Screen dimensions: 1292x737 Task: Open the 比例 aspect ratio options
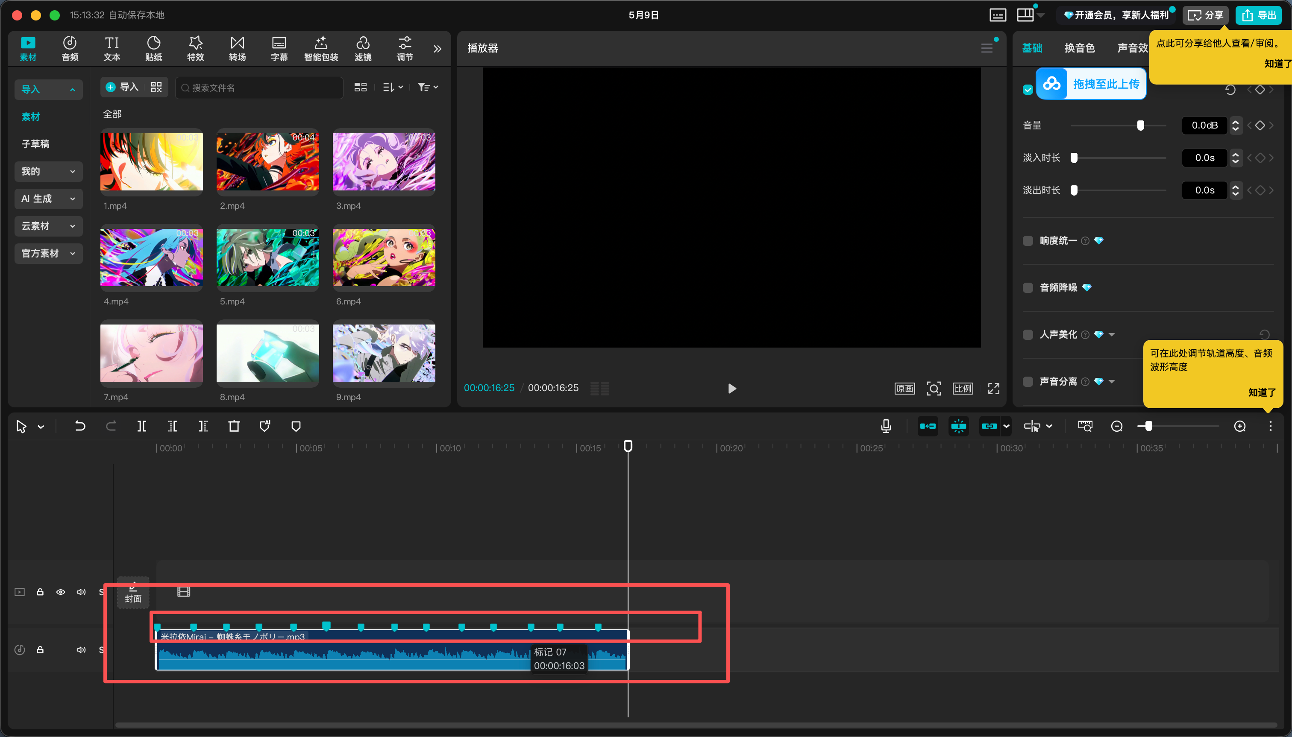coord(963,388)
